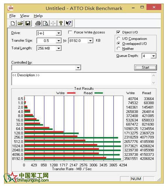
Task: Click the description box scroll down arrow
Action: (x=154, y=82)
